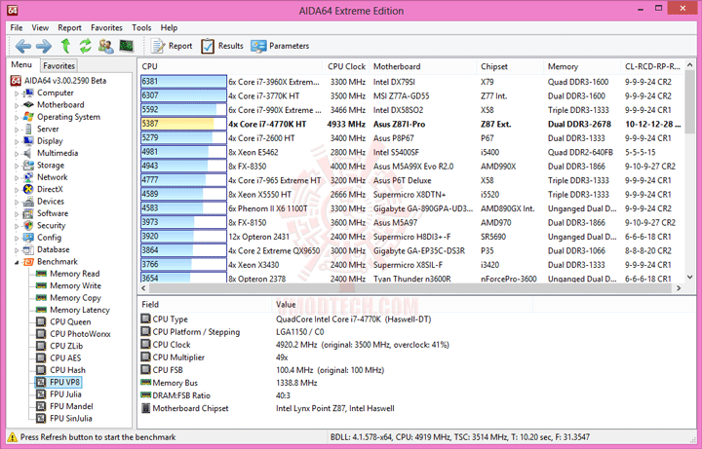The width and height of the screenshot is (702, 449).
Task: Click the results list vertical scrollbar down arrow
Action: (x=690, y=277)
